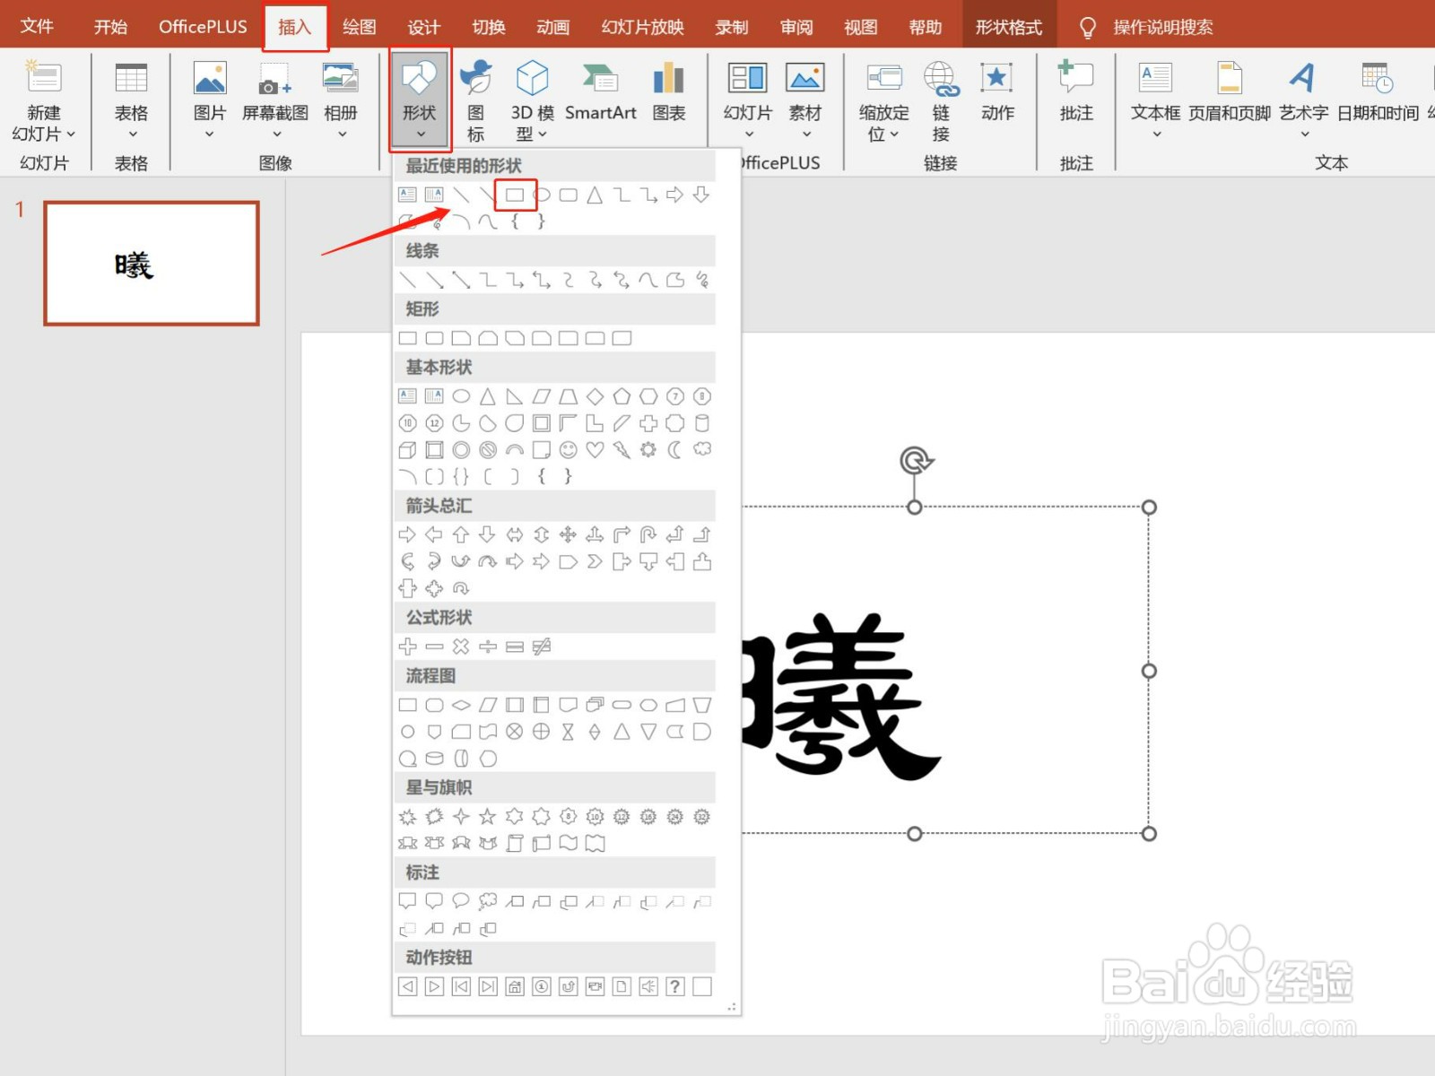Pick the first straight line under 线条

(x=408, y=280)
